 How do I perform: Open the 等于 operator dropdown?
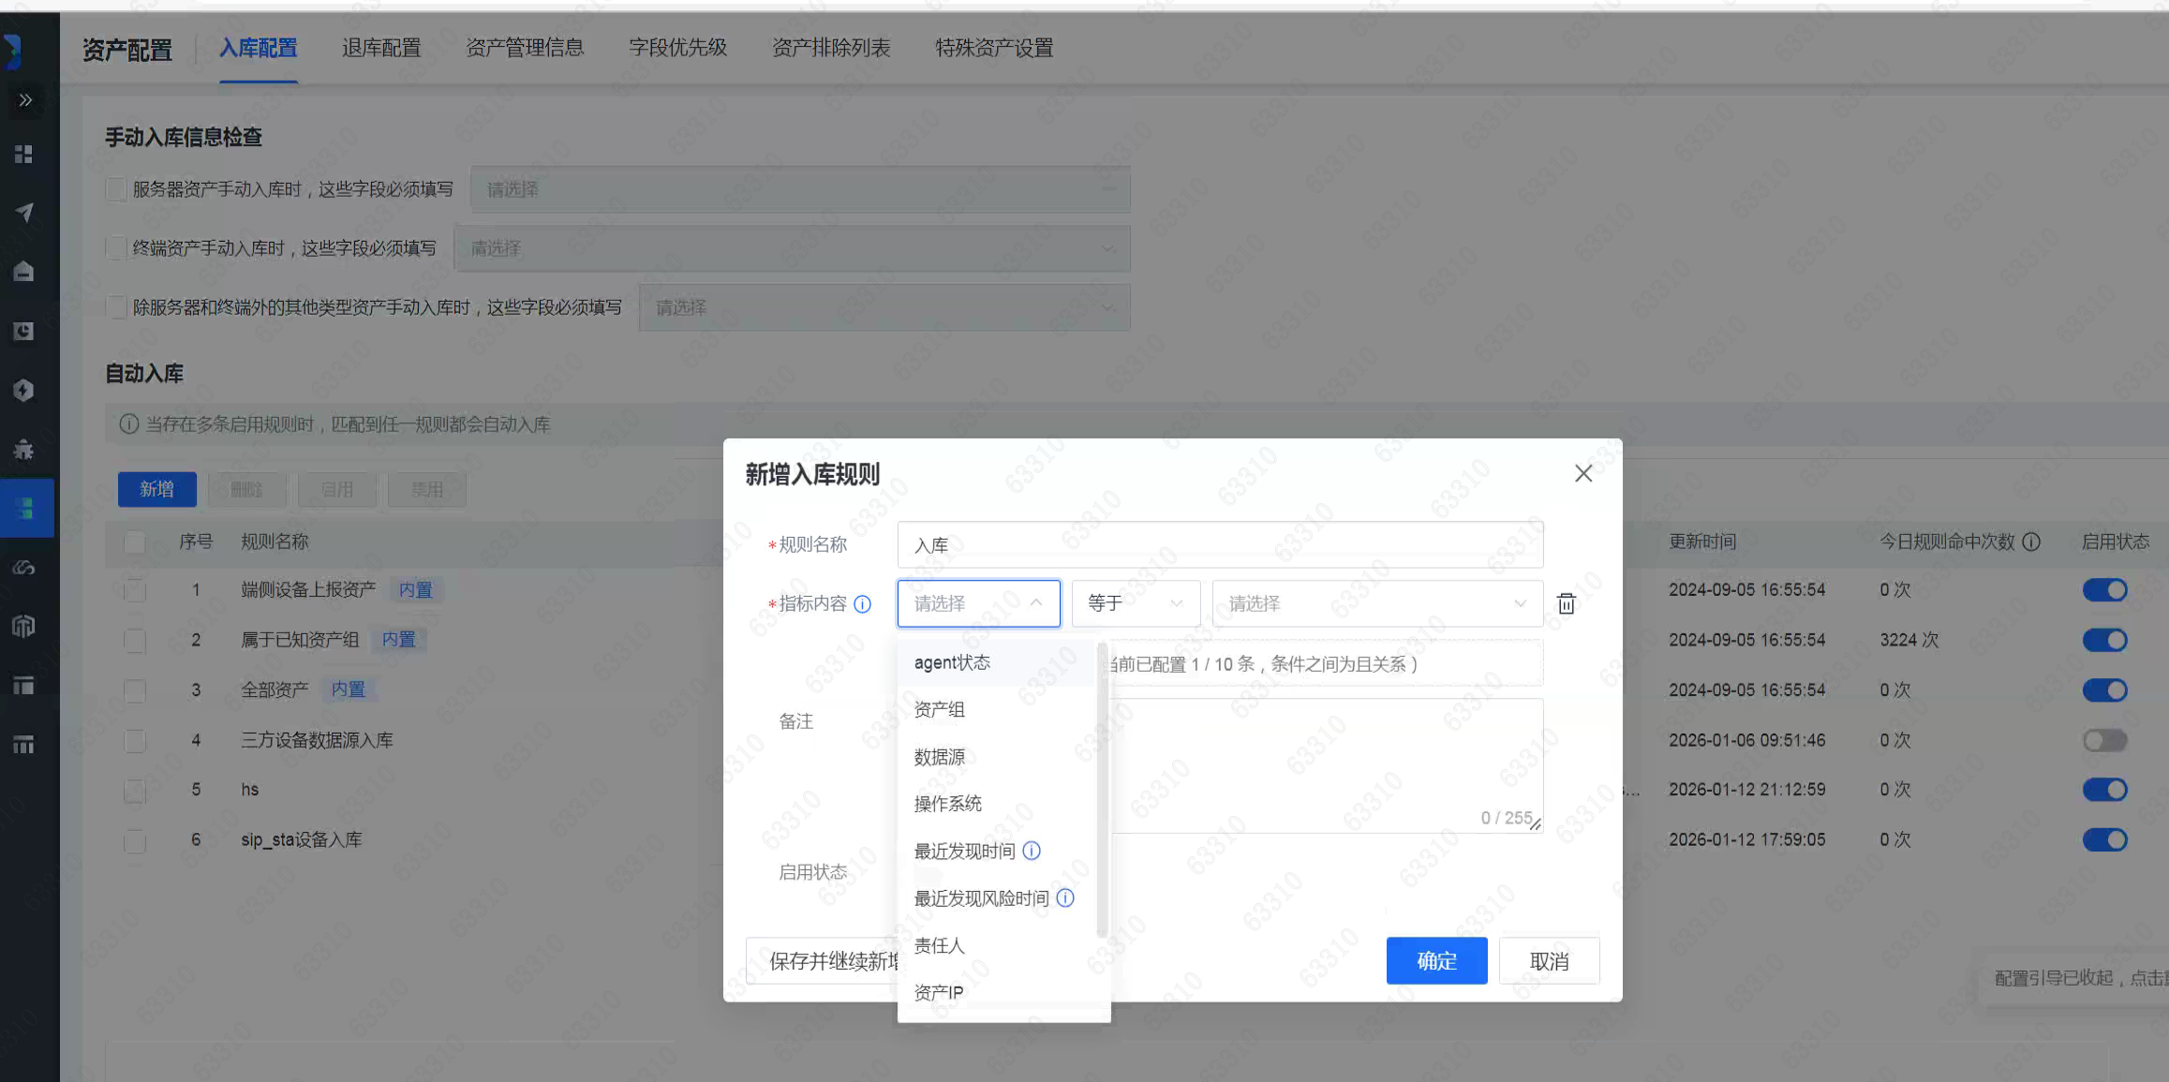(1135, 603)
